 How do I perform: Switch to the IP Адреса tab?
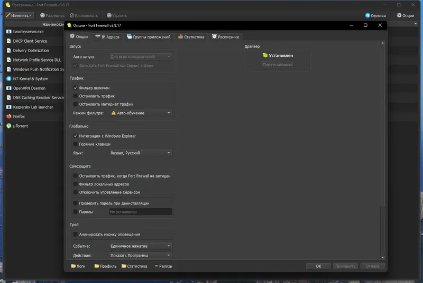[x=107, y=36]
